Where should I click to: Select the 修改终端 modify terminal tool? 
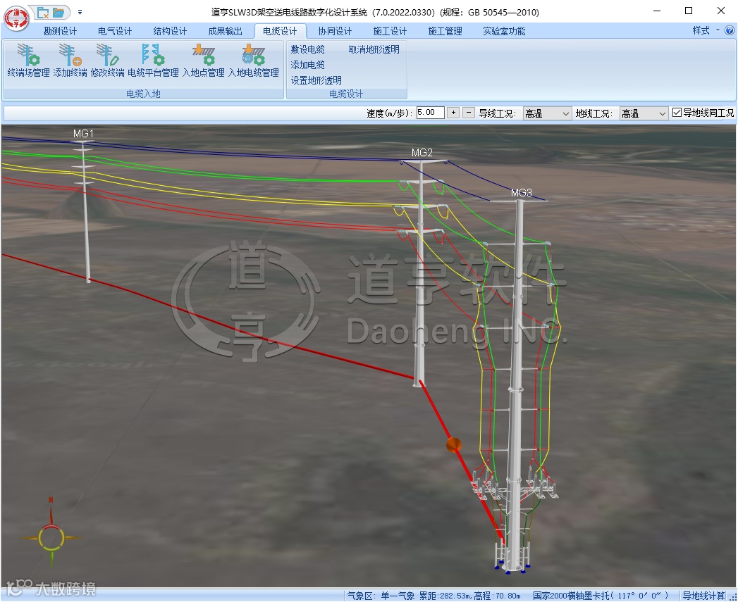(107, 61)
